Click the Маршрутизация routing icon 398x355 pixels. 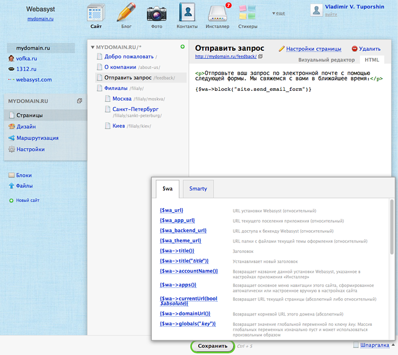pos(12,138)
